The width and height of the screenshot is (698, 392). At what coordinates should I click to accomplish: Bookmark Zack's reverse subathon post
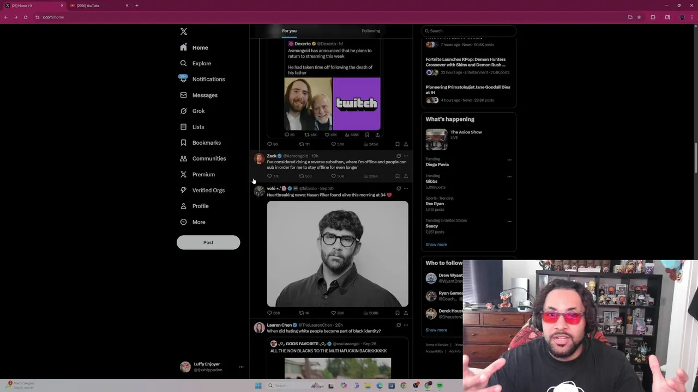[x=398, y=176]
